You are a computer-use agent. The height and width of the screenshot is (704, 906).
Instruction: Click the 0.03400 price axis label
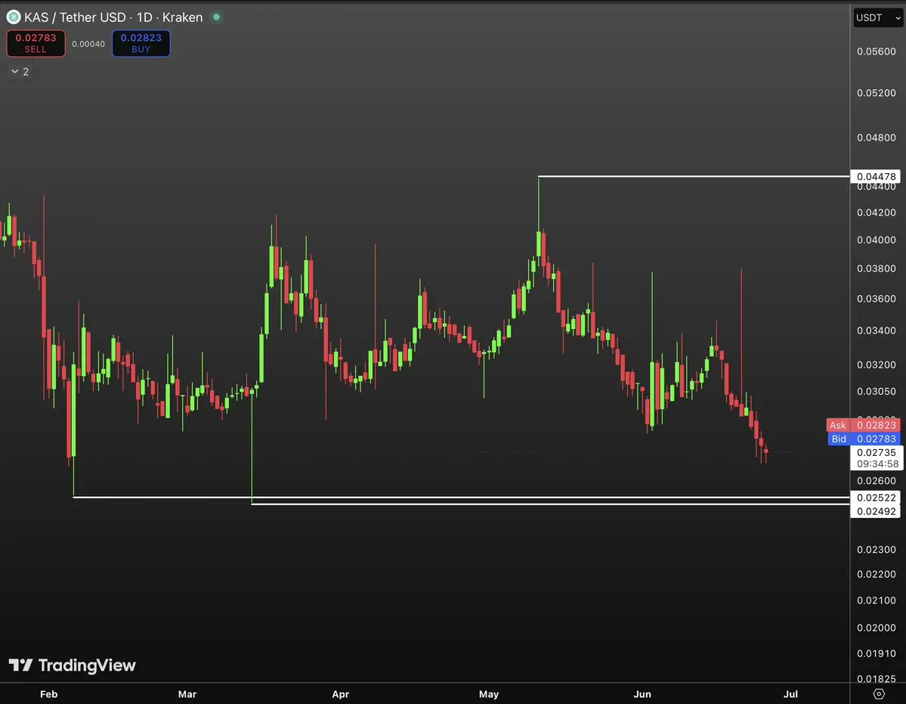pyautogui.click(x=877, y=330)
